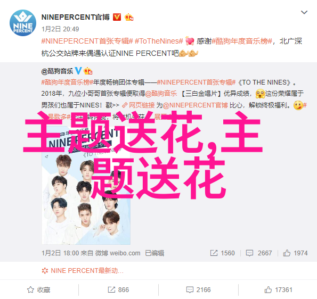Viewport: 317px width, 299px height.
Task: Open the 网页链接 web link
Action: coord(139,105)
